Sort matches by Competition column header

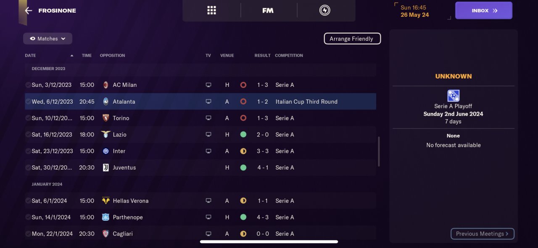[289, 55]
